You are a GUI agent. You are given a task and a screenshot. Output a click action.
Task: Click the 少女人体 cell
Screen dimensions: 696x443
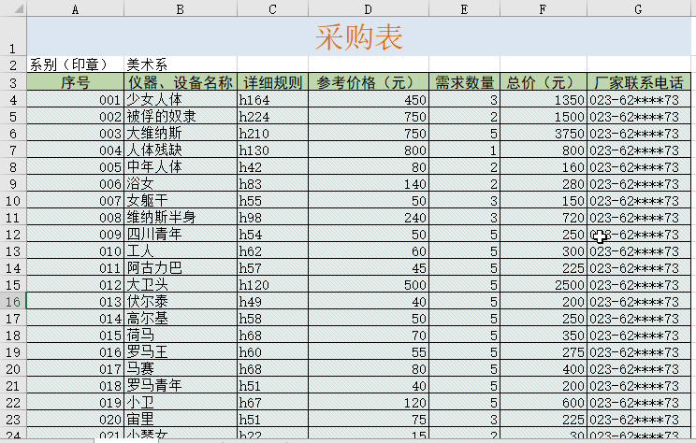[180, 99]
